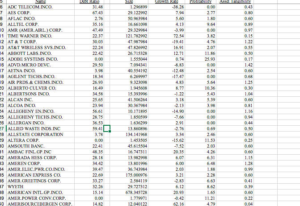
Task: Select AMERISOURCEBERGEN CORP. cell
Action: click(41, 204)
